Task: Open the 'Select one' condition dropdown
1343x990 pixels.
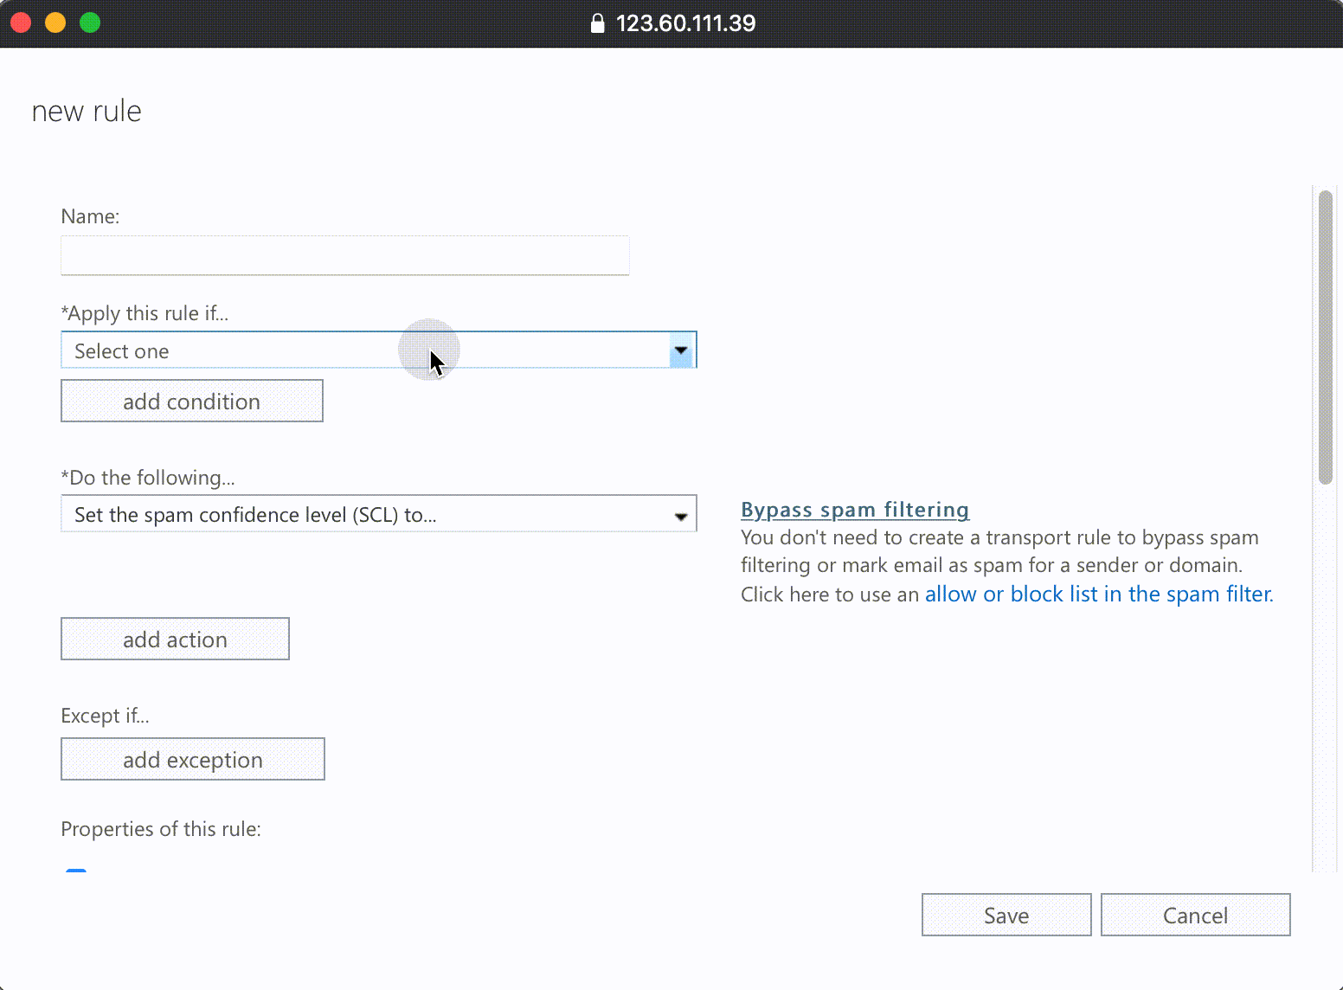Action: click(363, 350)
